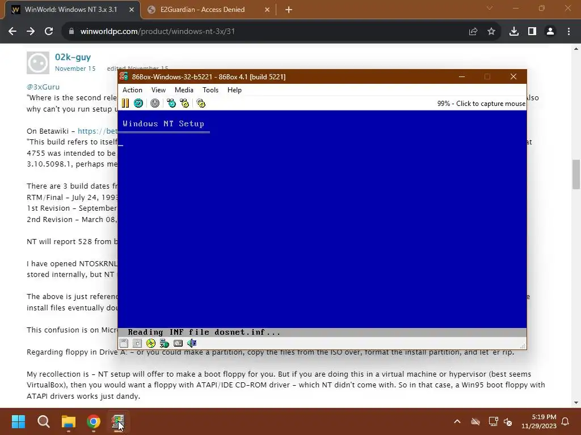Click the Hard reset toolbar icon

click(x=138, y=103)
